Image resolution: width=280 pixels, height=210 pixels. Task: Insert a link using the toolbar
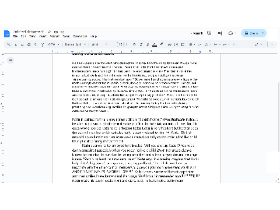tap(170, 44)
